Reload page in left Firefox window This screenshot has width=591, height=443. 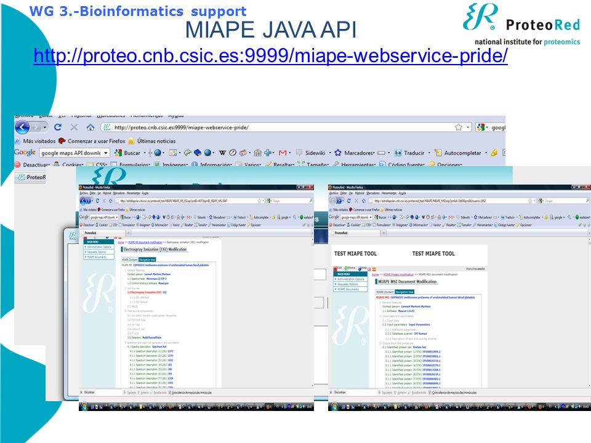point(97,201)
